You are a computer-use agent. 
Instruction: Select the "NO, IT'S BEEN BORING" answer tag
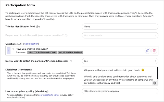pyautogui.click(x=70, y=53)
